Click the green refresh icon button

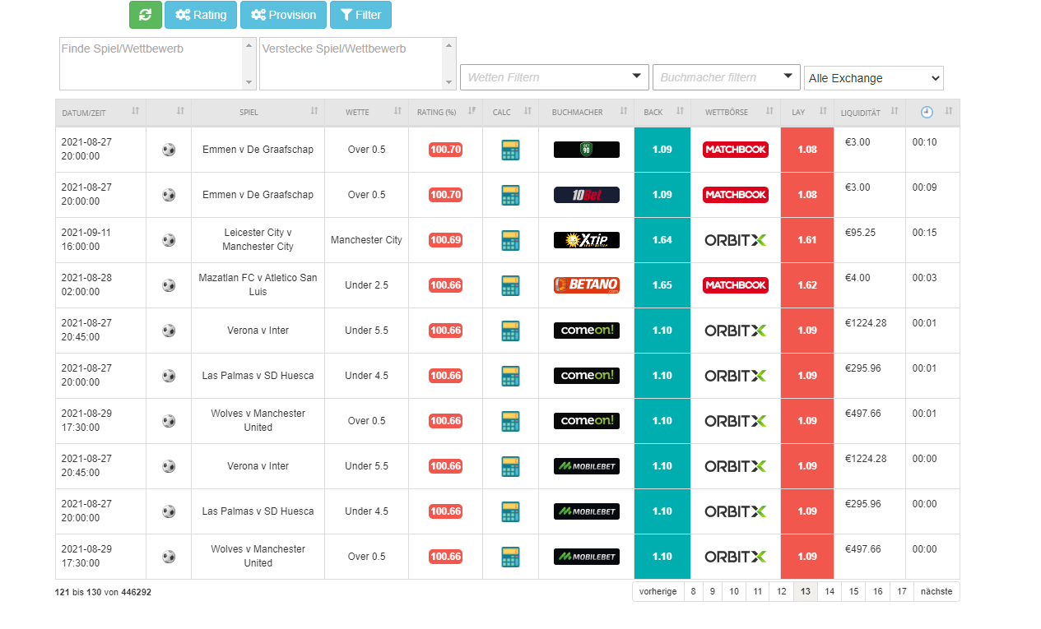tap(146, 15)
